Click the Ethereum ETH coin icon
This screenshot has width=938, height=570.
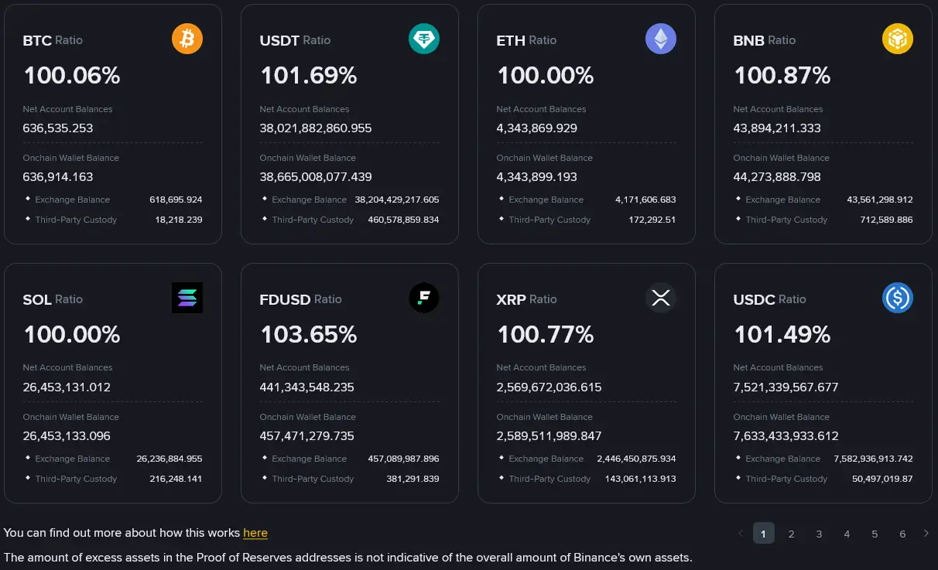tap(660, 39)
